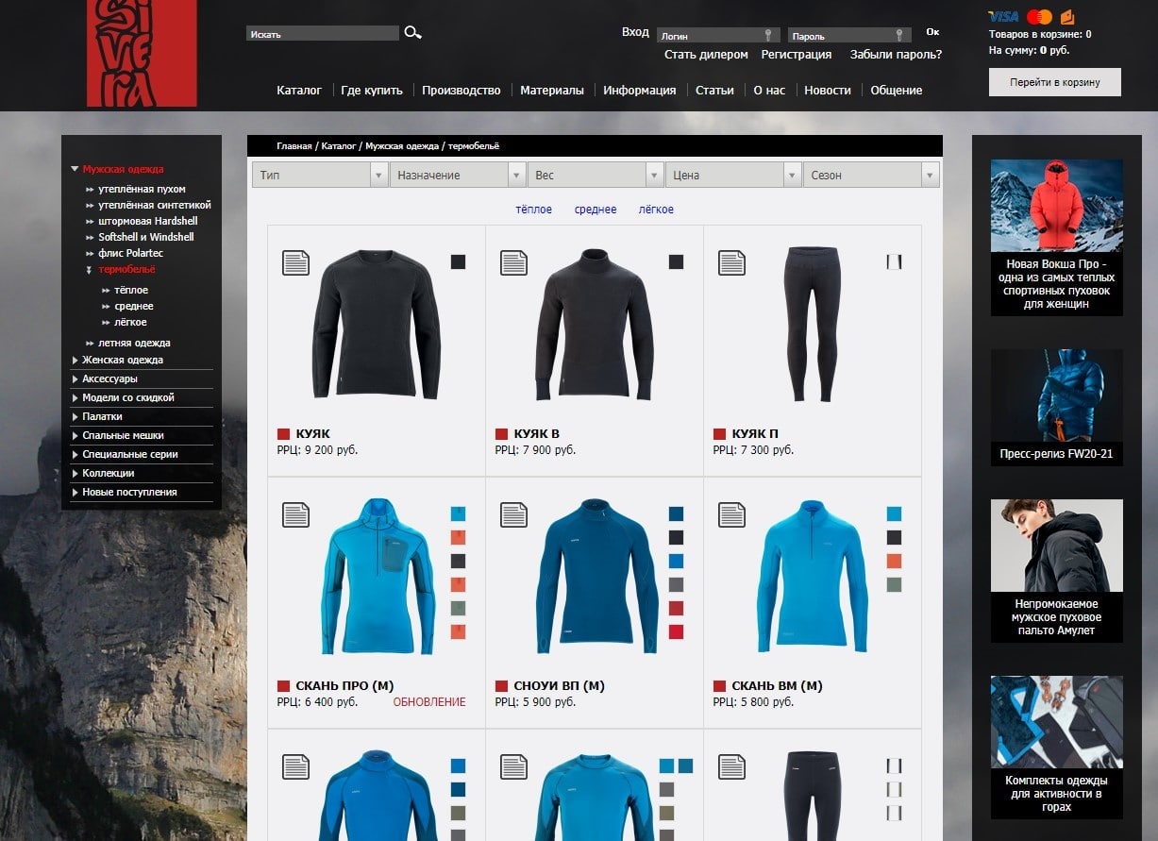
Task: Click the MasterCard payment icon
Action: pyautogui.click(x=1039, y=17)
